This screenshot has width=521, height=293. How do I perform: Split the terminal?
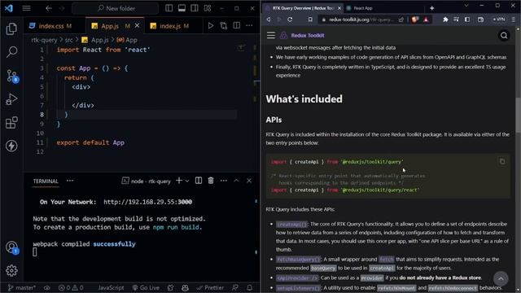[199, 181]
